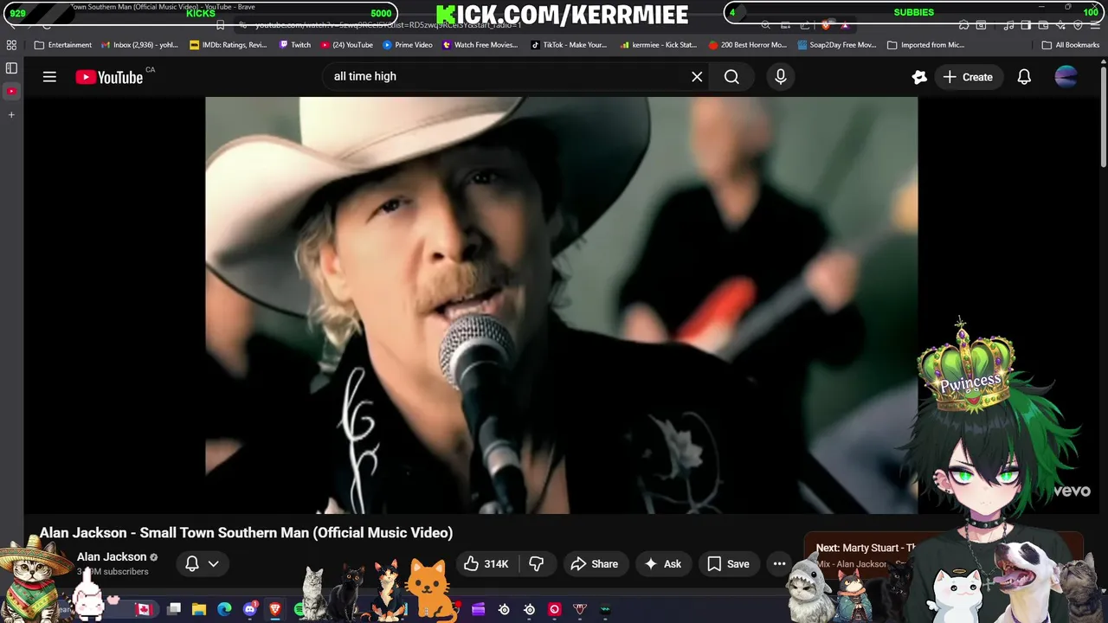The width and height of the screenshot is (1108, 623).
Task: Toggle Brave sidebar panel icon
Action: pyautogui.click(x=11, y=67)
